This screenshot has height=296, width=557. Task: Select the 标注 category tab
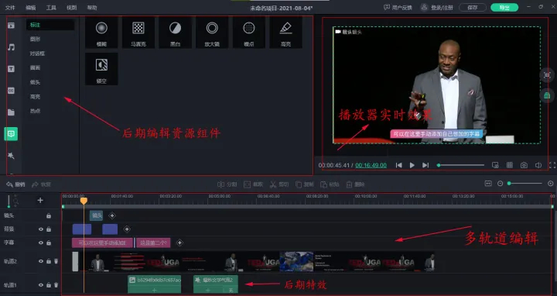click(50, 25)
